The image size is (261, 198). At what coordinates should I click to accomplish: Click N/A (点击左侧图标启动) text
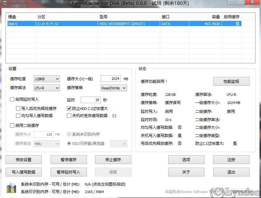(105, 184)
